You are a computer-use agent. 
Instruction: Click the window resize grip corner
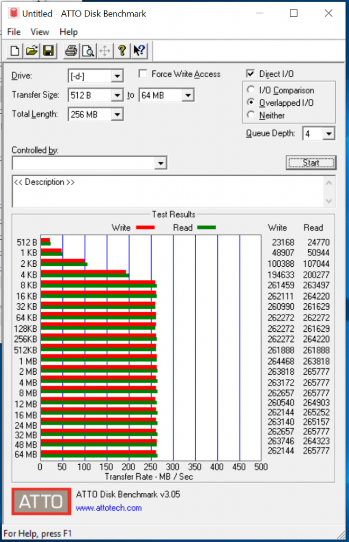[340, 535]
